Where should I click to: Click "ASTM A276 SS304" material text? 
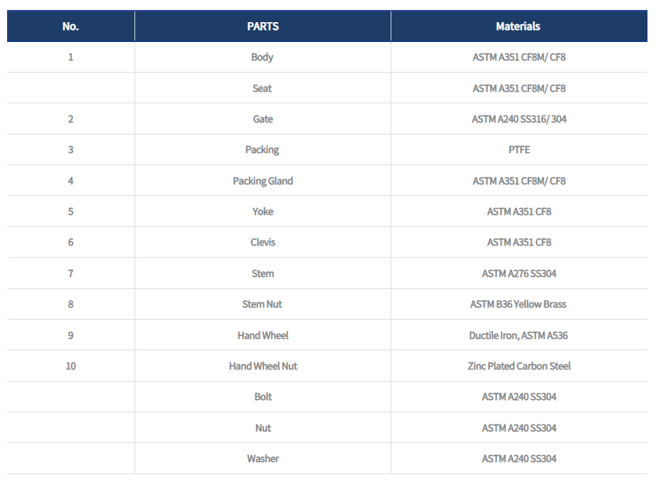point(519,273)
